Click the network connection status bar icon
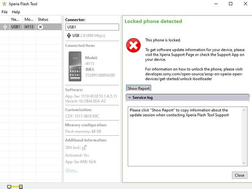 point(15,186)
